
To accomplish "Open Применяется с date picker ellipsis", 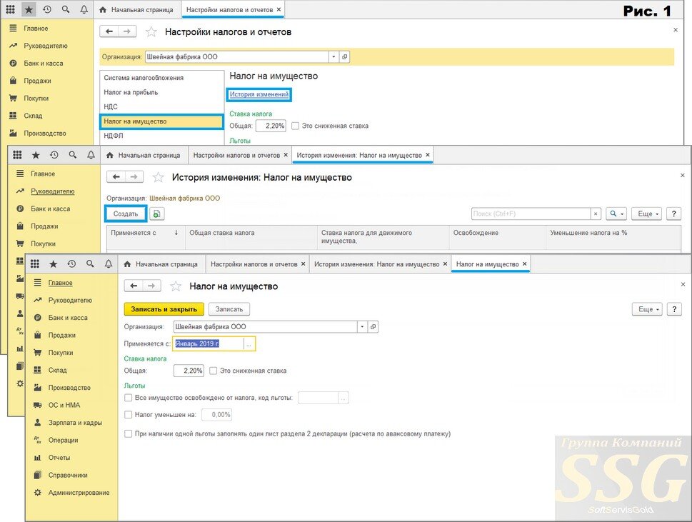I will point(249,343).
